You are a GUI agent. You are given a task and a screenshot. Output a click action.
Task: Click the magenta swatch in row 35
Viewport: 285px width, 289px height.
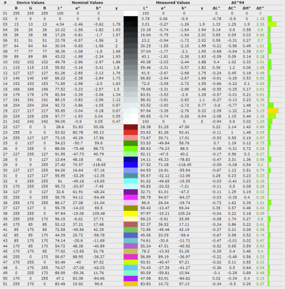(x=131, y=197)
